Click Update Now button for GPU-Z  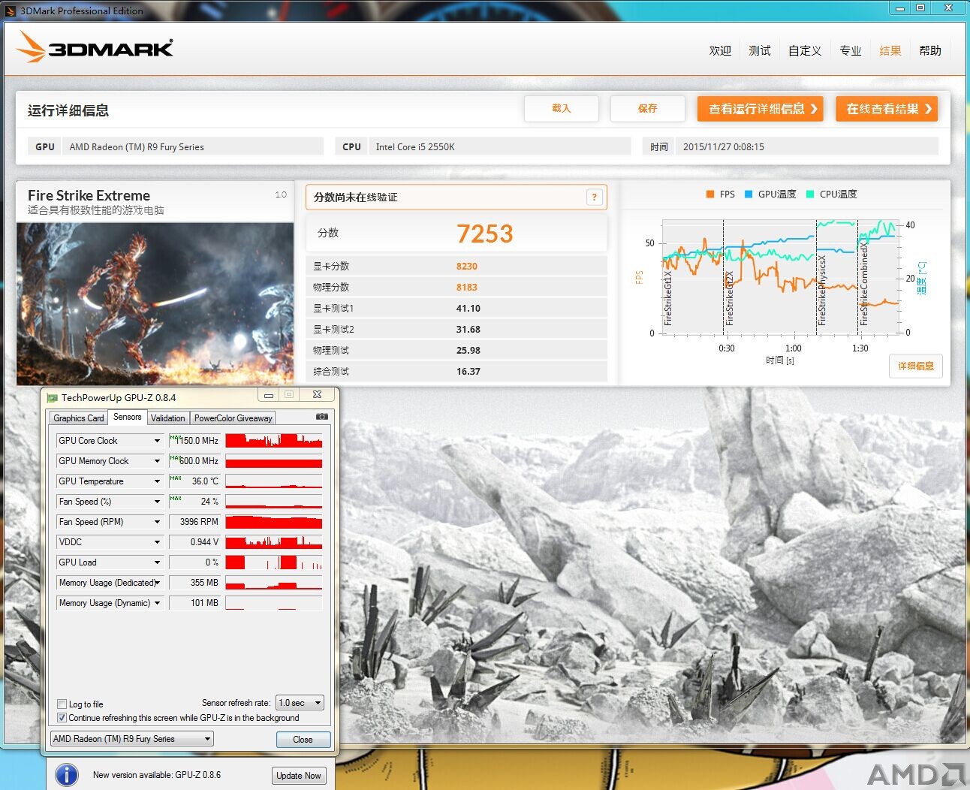299,776
